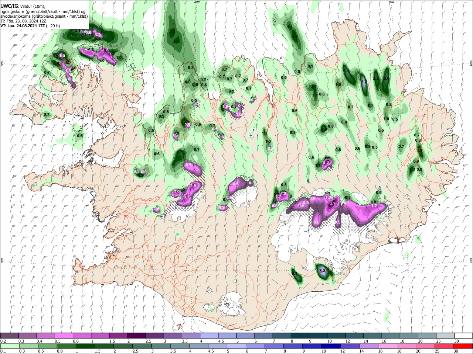Image resolution: width=473 pixels, height=354 pixels.
Task: Click the '(+29 h)' forecast offset text
Action: coord(52,26)
